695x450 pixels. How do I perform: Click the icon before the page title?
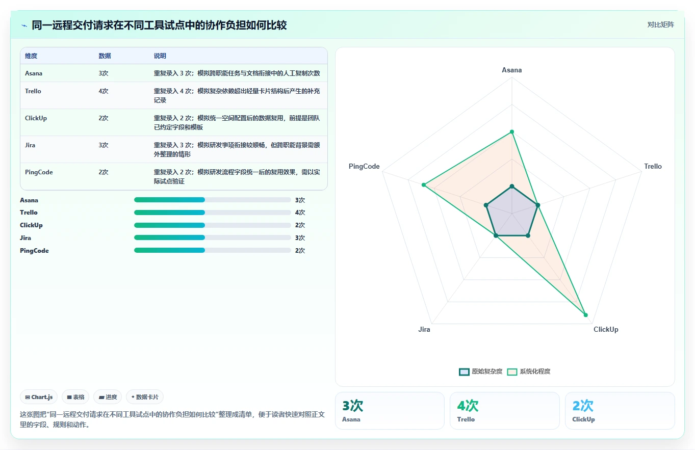(x=24, y=25)
